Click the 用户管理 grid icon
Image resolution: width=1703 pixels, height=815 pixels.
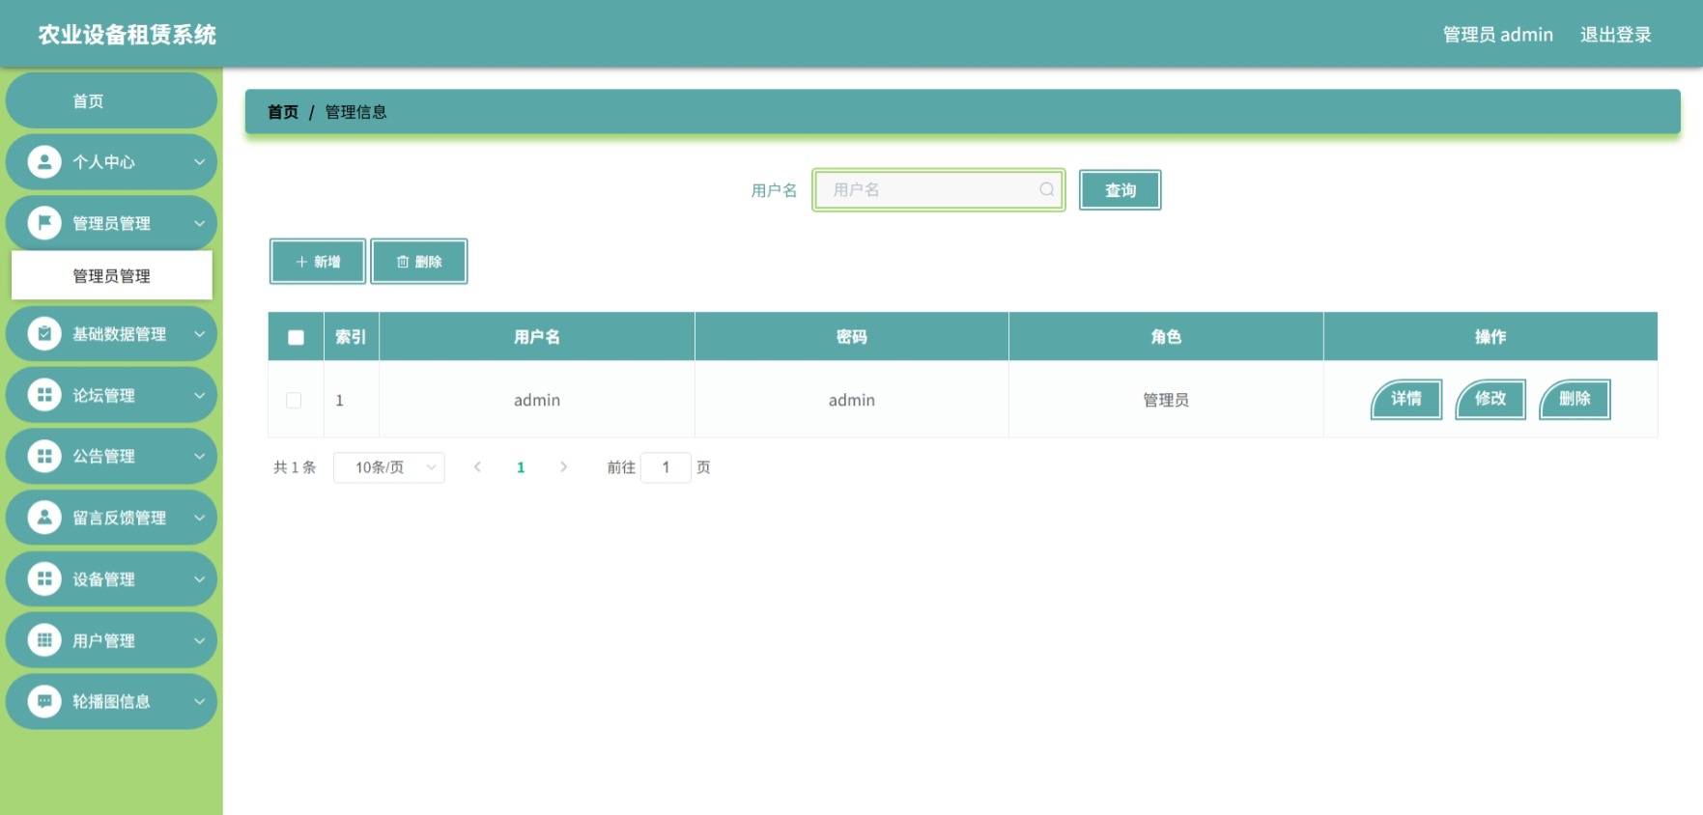(x=43, y=640)
